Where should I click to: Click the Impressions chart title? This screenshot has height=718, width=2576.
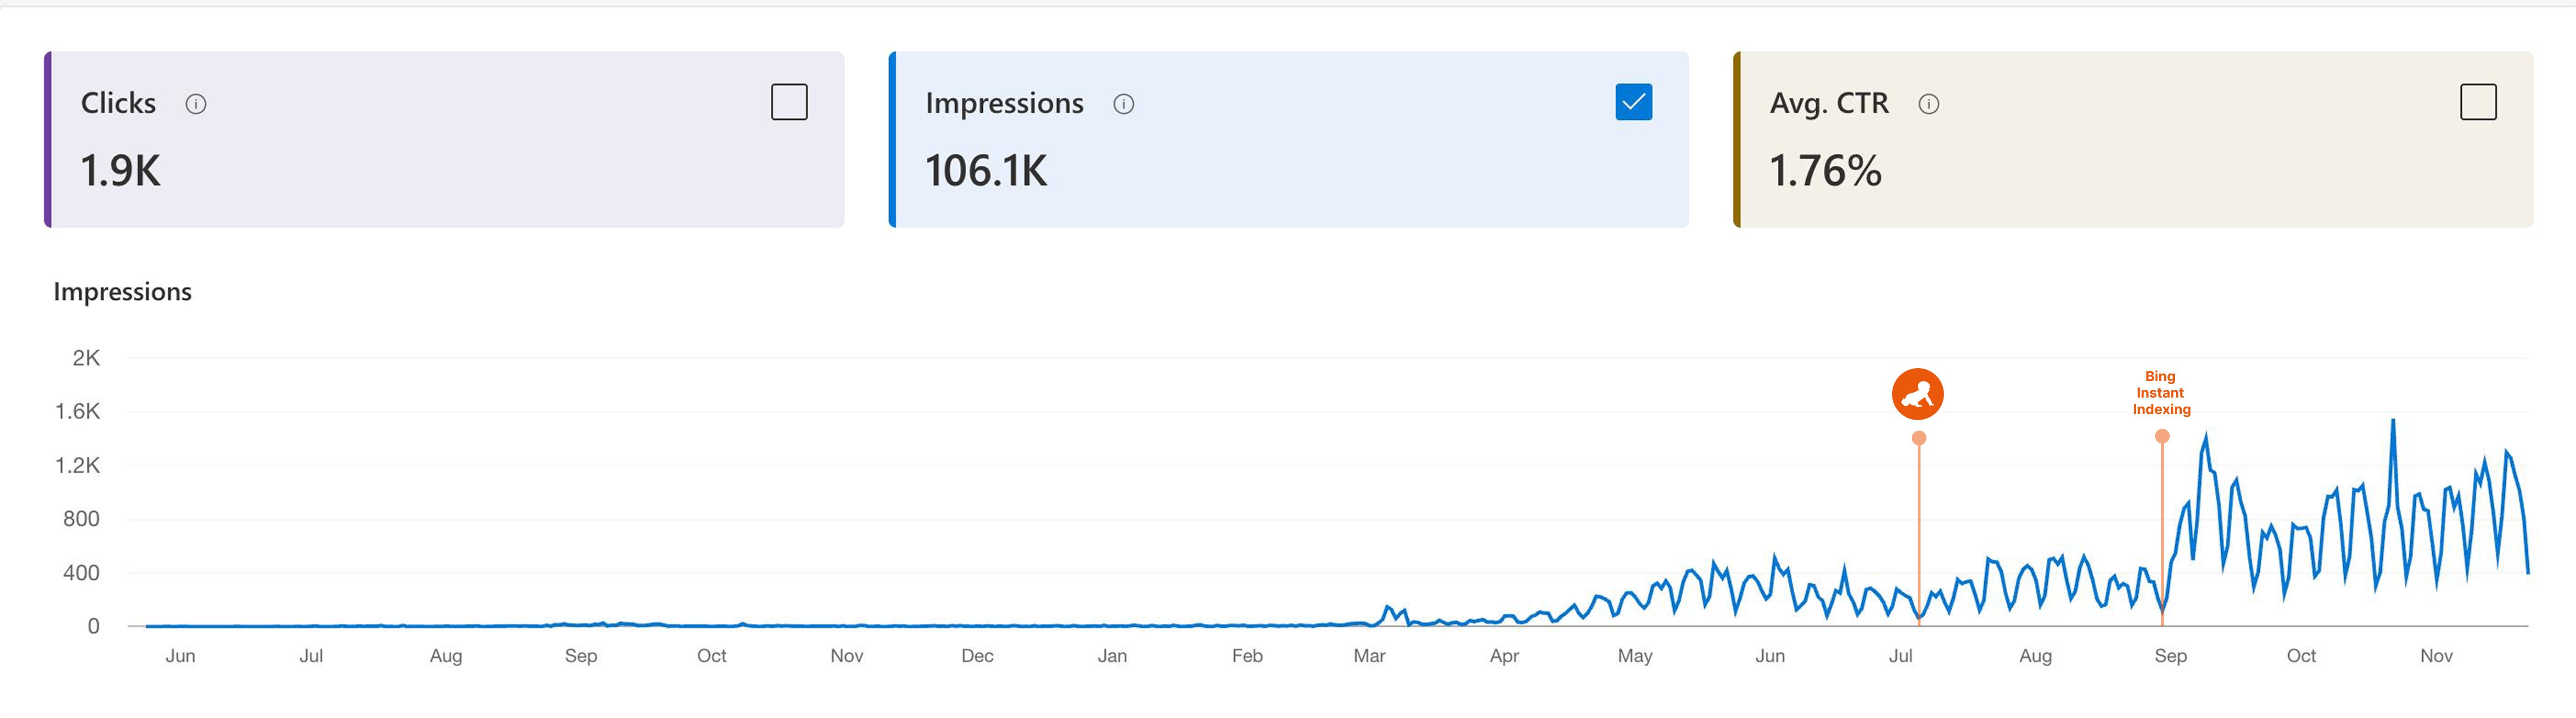(x=122, y=291)
